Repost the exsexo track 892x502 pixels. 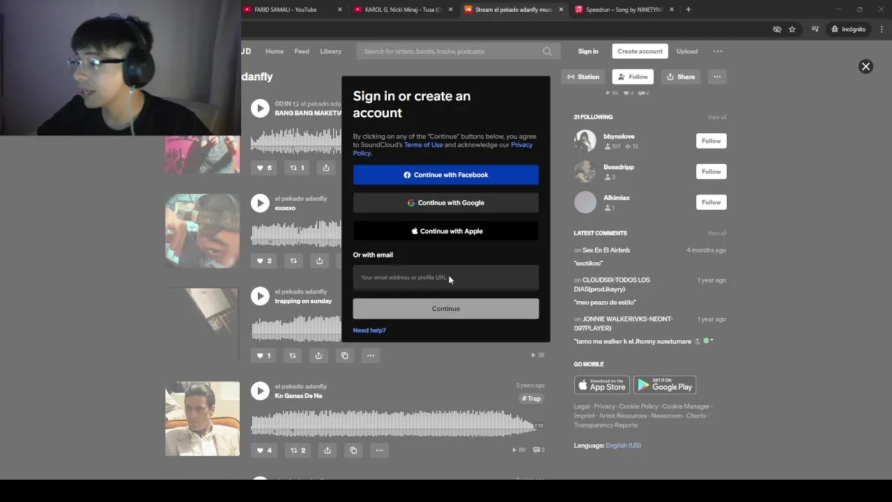pos(293,261)
